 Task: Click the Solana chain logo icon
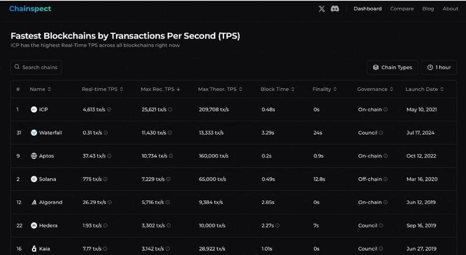(x=34, y=179)
